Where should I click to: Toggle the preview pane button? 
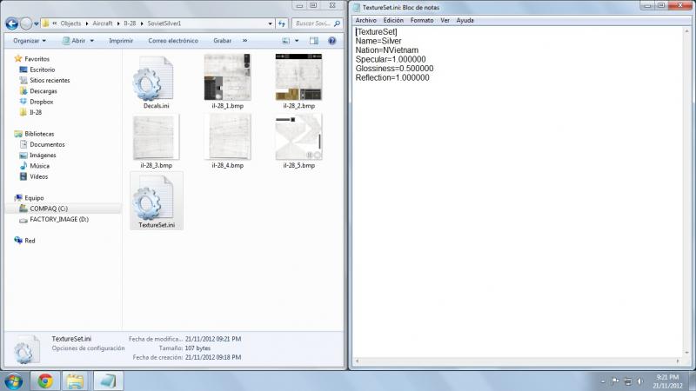click(314, 41)
